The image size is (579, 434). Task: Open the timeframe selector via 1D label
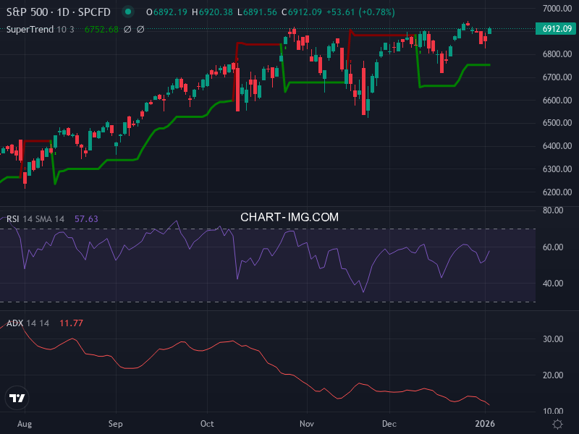point(64,12)
